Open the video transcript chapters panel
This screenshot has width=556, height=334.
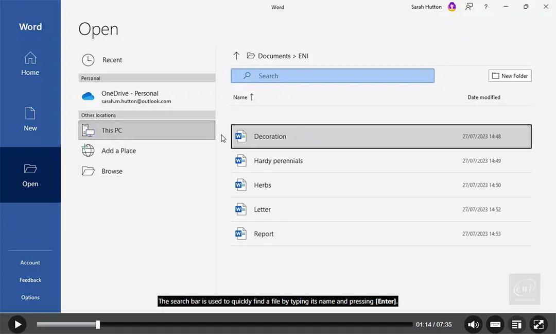coord(516,324)
